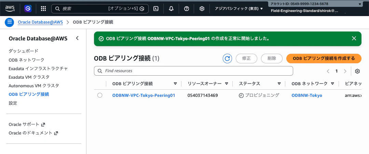Open the Oracle サポート link
The image size is (369, 154).
(x=24, y=124)
